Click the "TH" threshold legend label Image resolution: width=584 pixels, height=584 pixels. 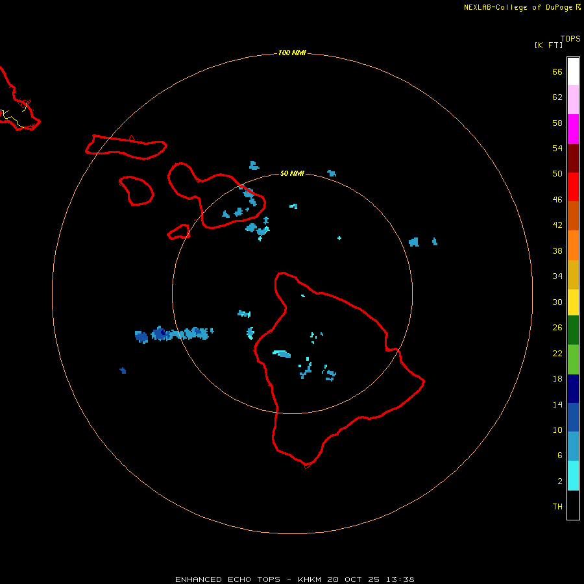tap(557, 507)
